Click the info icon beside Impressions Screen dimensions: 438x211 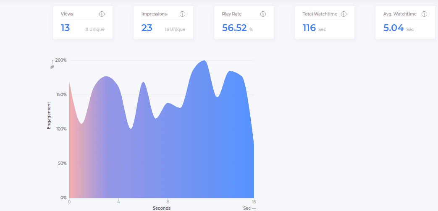(182, 14)
